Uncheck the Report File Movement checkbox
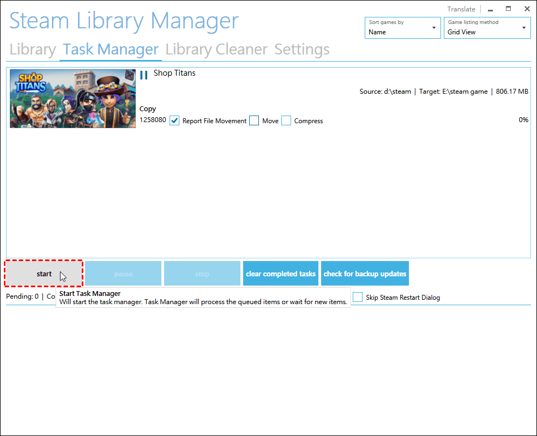Image resolution: width=537 pixels, height=436 pixels. click(x=174, y=121)
